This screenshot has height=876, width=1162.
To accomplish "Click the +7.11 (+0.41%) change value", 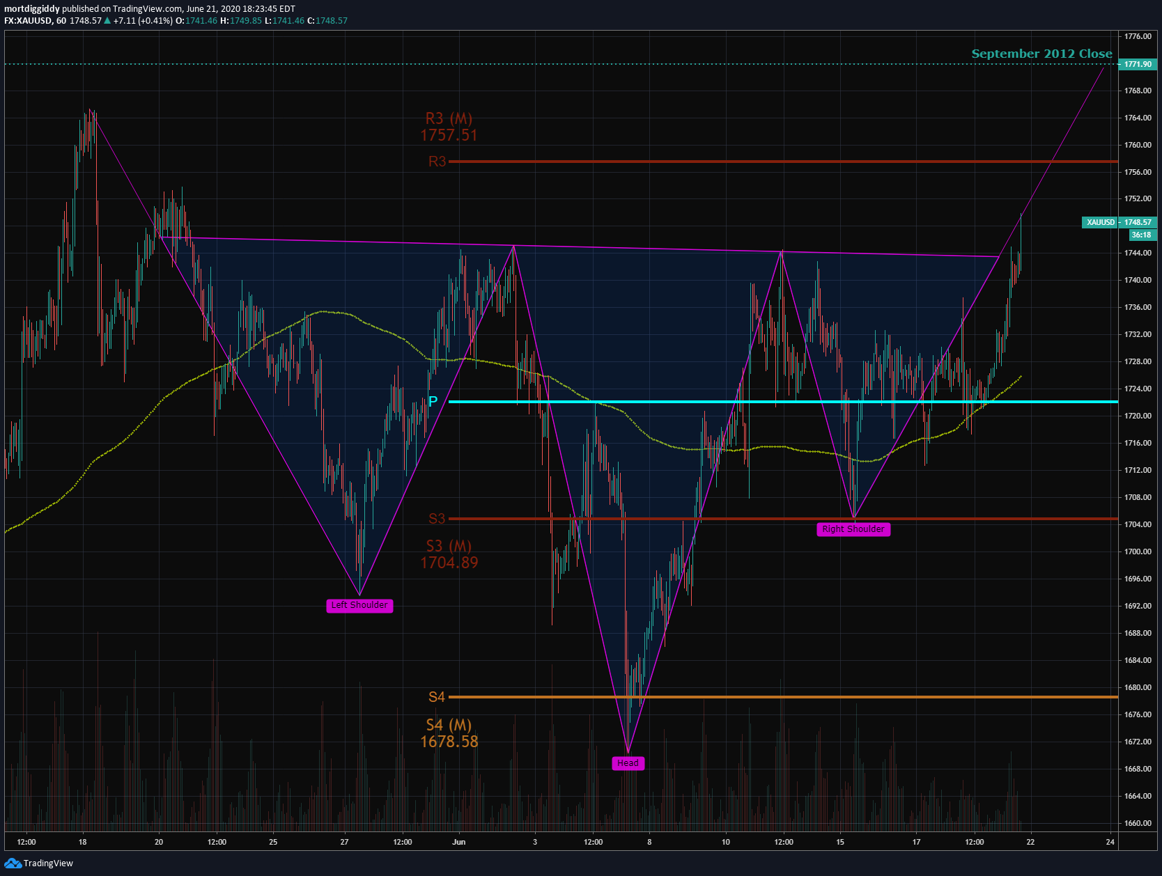I will tap(143, 21).
